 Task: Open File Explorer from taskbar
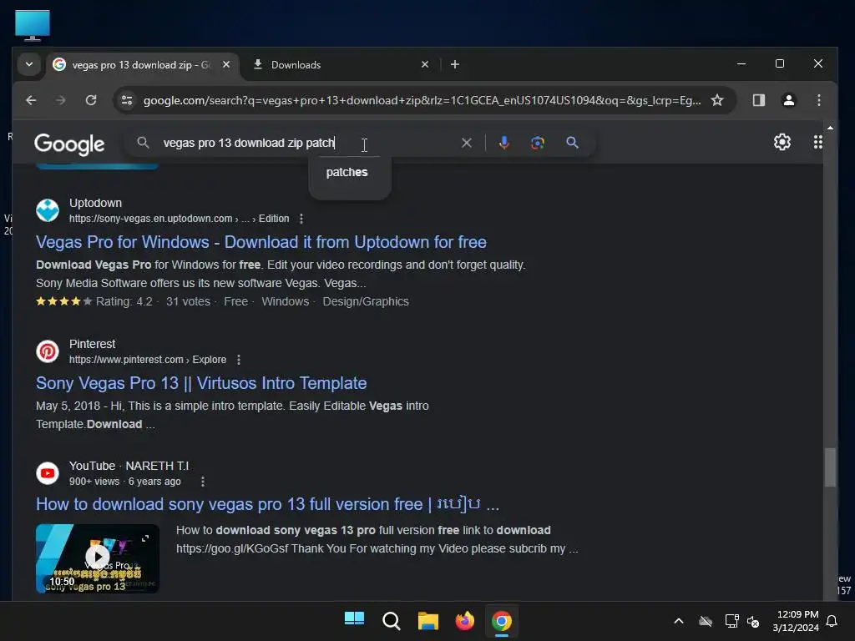point(428,621)
